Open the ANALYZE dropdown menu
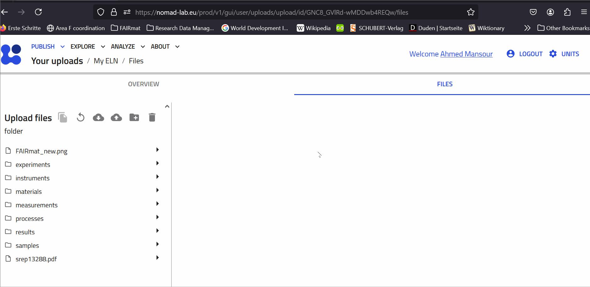590x287 pixels. 128,46
